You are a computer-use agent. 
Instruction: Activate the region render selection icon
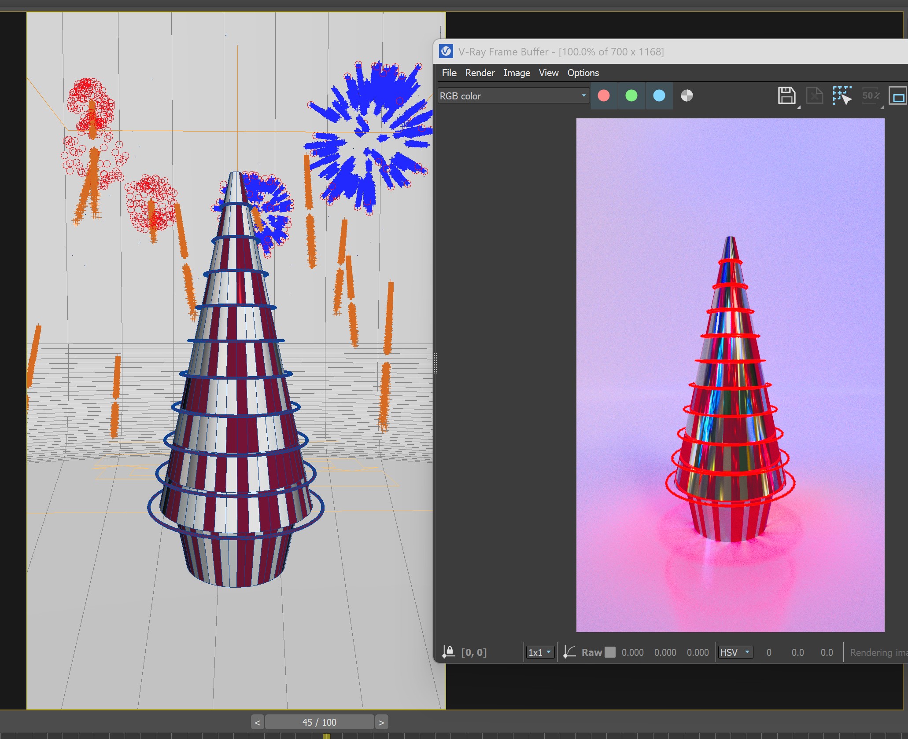[842, 95]
